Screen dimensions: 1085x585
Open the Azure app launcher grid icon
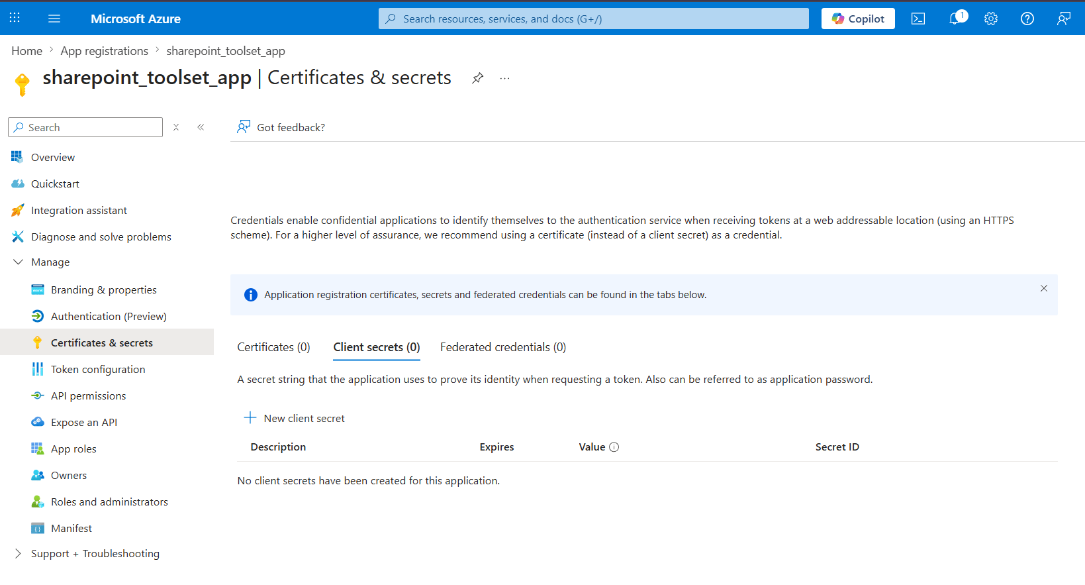15,18
